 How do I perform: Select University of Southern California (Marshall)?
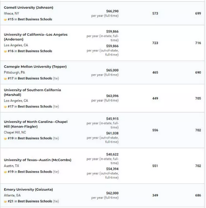pyautogui.click(x=33, y=92)
